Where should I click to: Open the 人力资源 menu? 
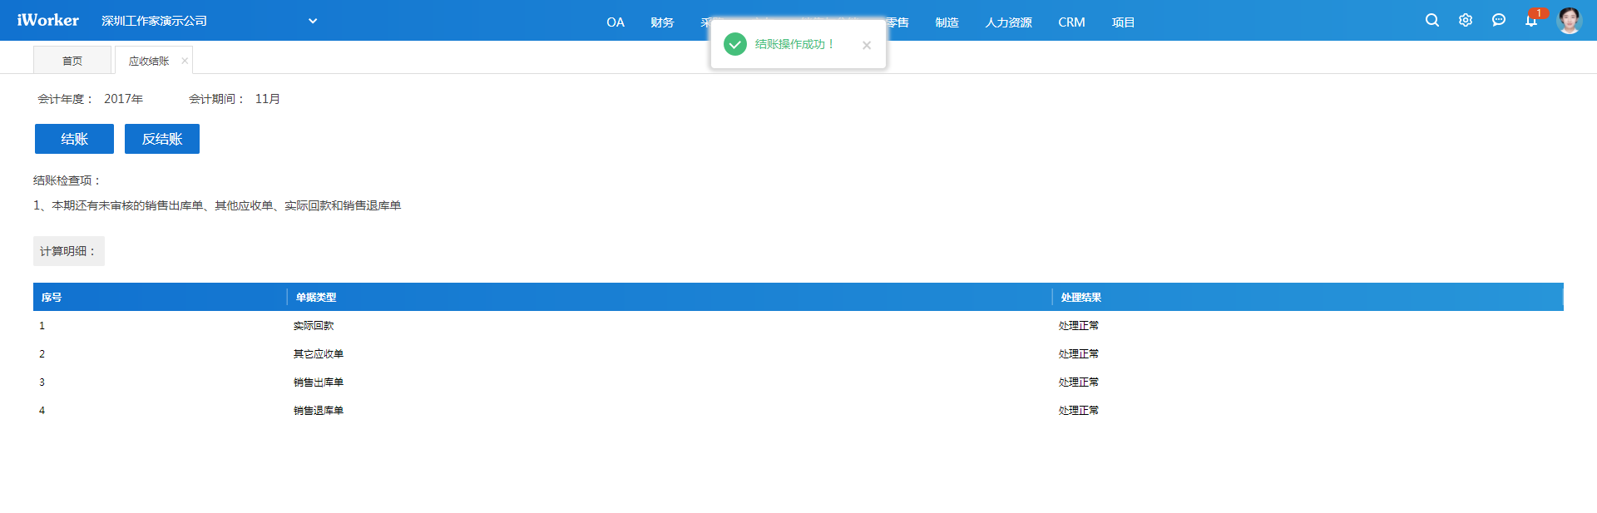pyautogui.click(x=1008, y=22)
